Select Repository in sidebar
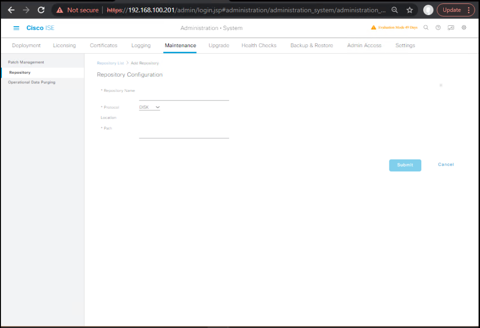 [x=42, y=73]
